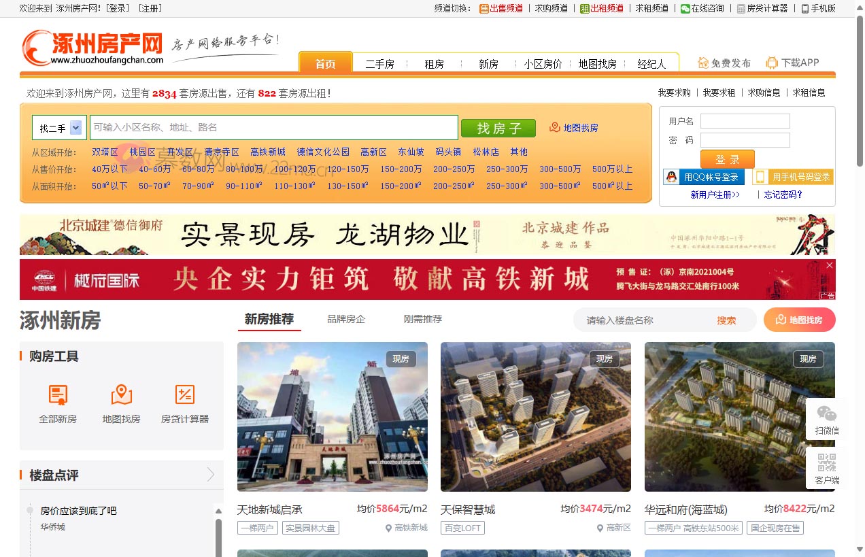
Task: Click the scrollbar up arrow in 楼盘点评 list
Action: (218, 510)
